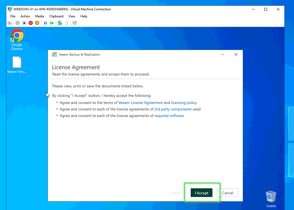Cancel the Veeam installation

point(228,193)
